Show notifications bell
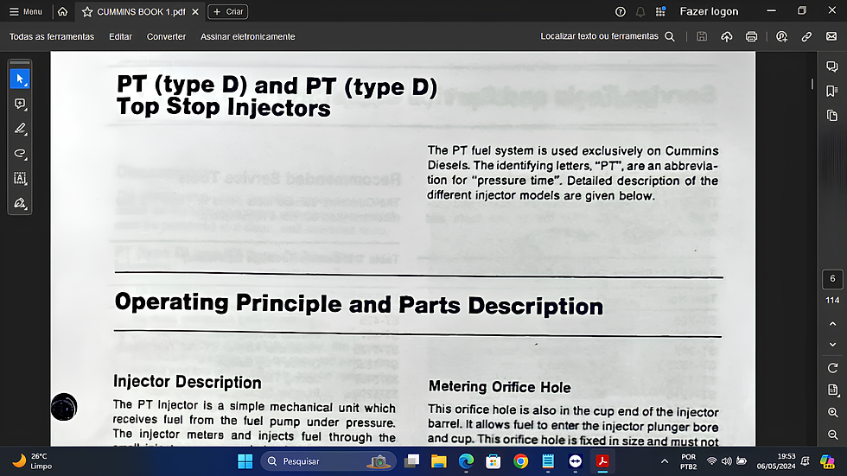This screenshot has height=476, width=847. click(x=640, y=11)
